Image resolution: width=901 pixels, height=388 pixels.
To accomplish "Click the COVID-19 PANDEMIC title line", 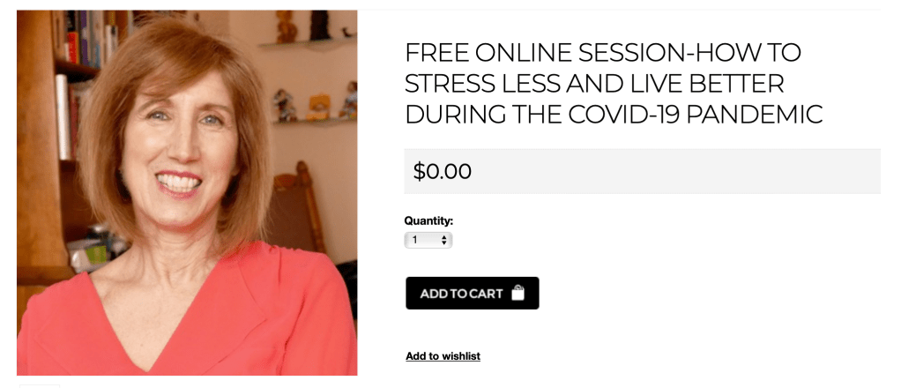I will point(614,115).
